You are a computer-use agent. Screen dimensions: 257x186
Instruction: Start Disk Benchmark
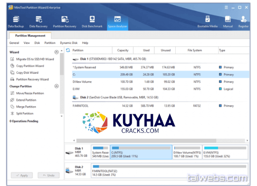tap(92, 22)
